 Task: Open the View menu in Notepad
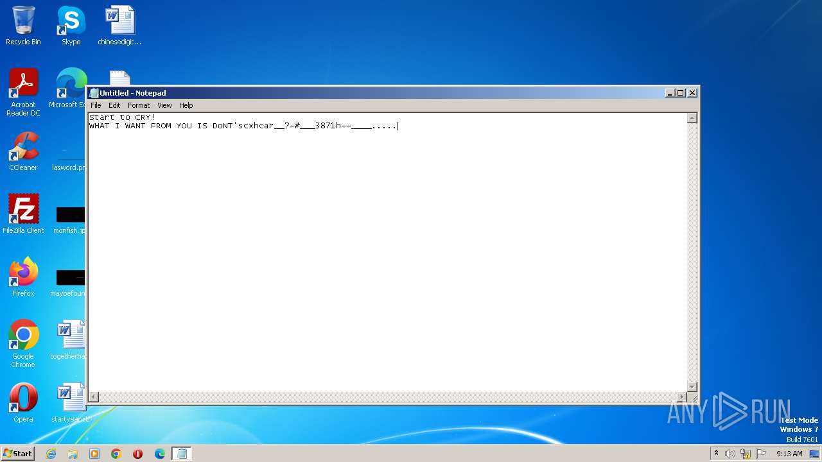click(x=165, y=105)
